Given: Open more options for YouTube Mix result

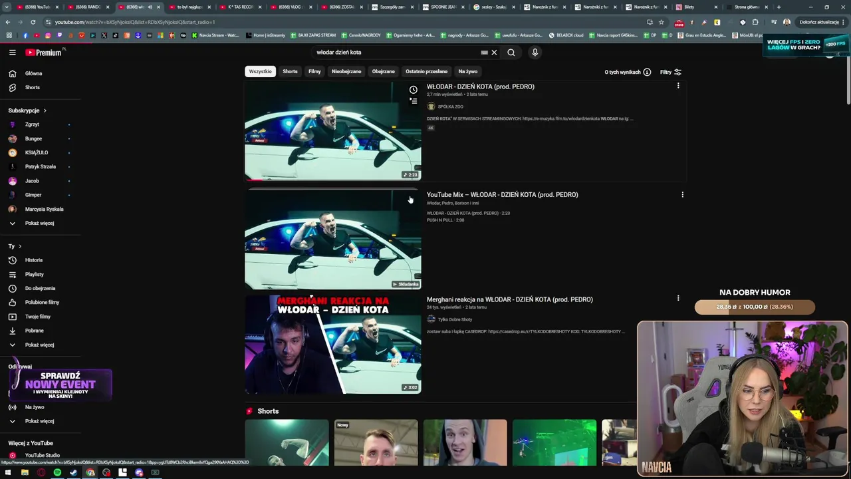Looking at the screenshot, I should 682,195.
